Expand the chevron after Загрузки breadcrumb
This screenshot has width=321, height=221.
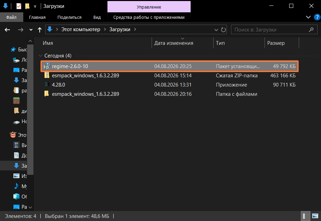click(x=135, y=29)
